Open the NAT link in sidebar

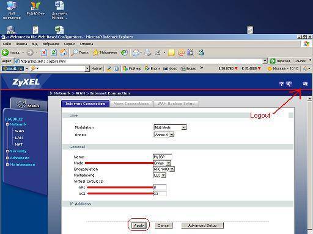[19, 144]
